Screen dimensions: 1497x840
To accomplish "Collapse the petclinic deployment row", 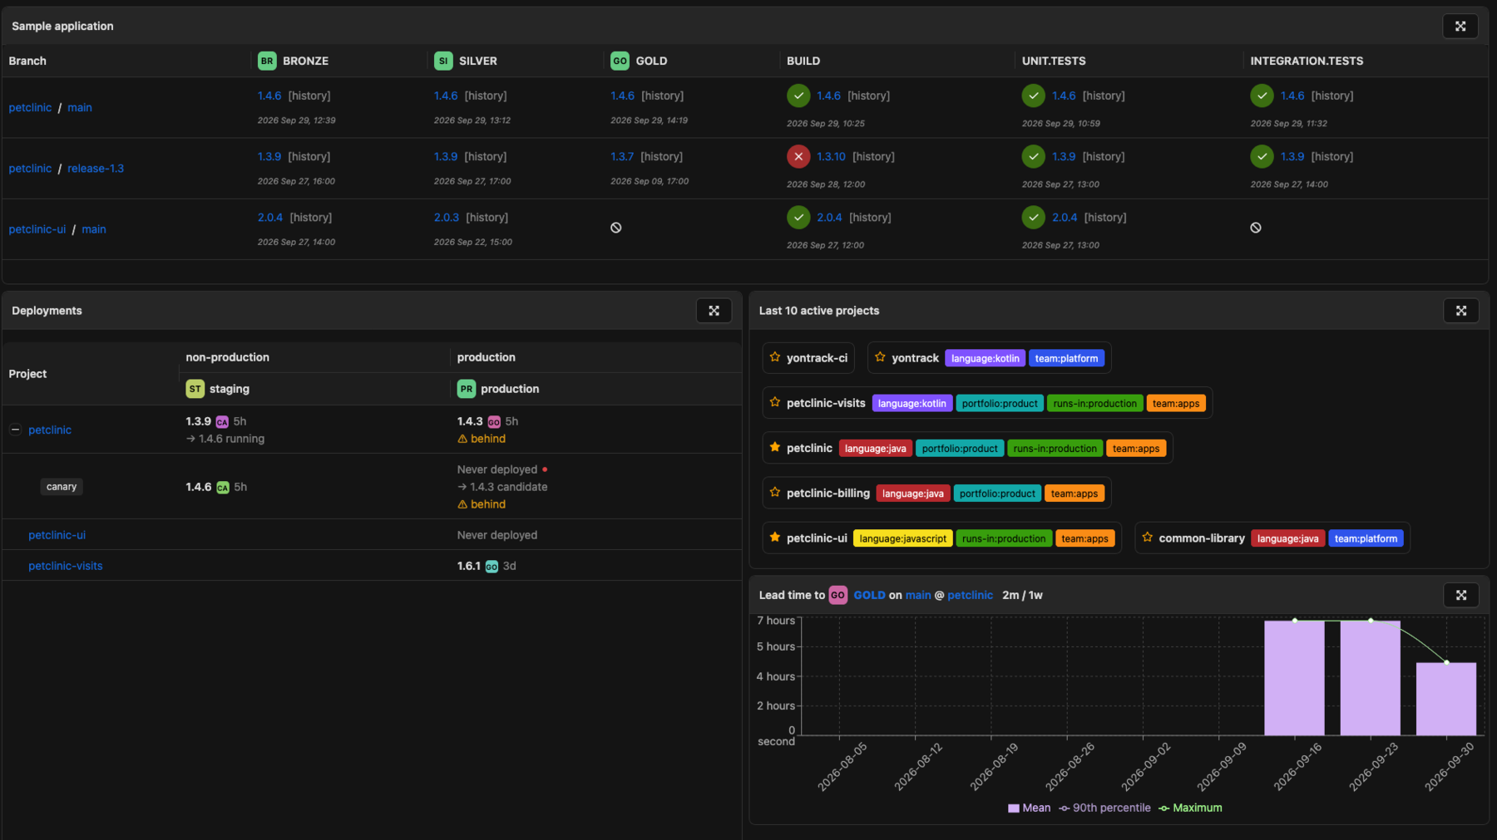I will click(15, 430).
